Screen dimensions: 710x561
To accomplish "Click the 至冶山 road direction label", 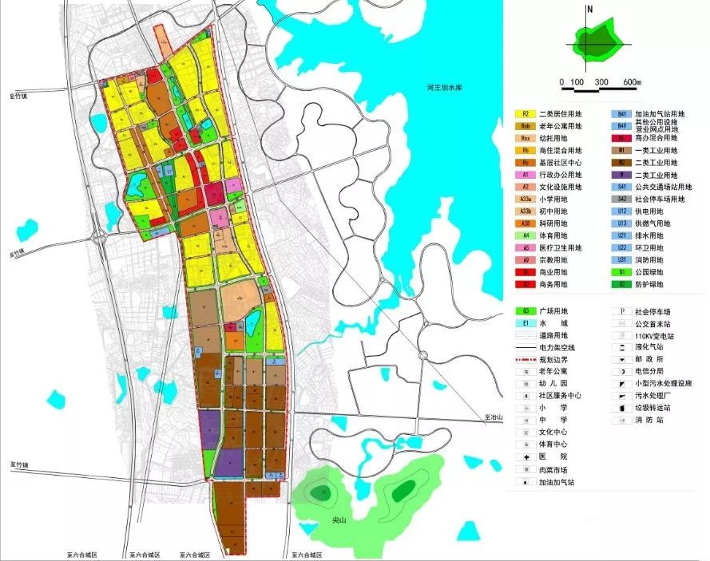I will (494, 417).
